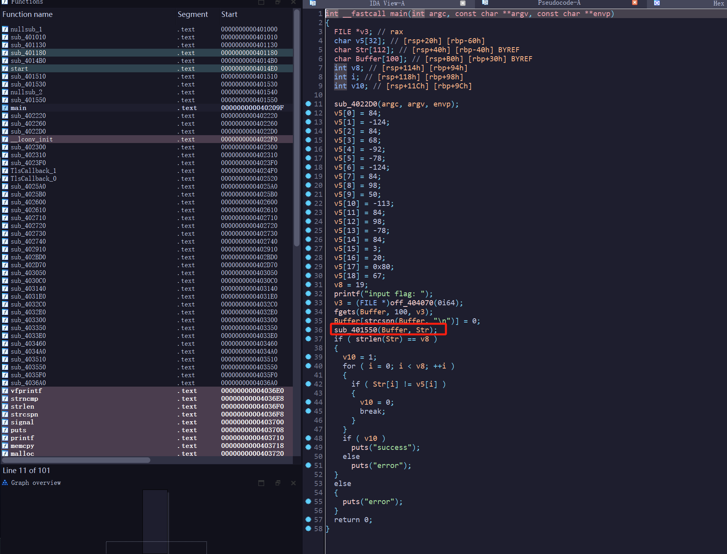Click the icon beside signal
Viewport: 727px width, 554px height.
5,422
